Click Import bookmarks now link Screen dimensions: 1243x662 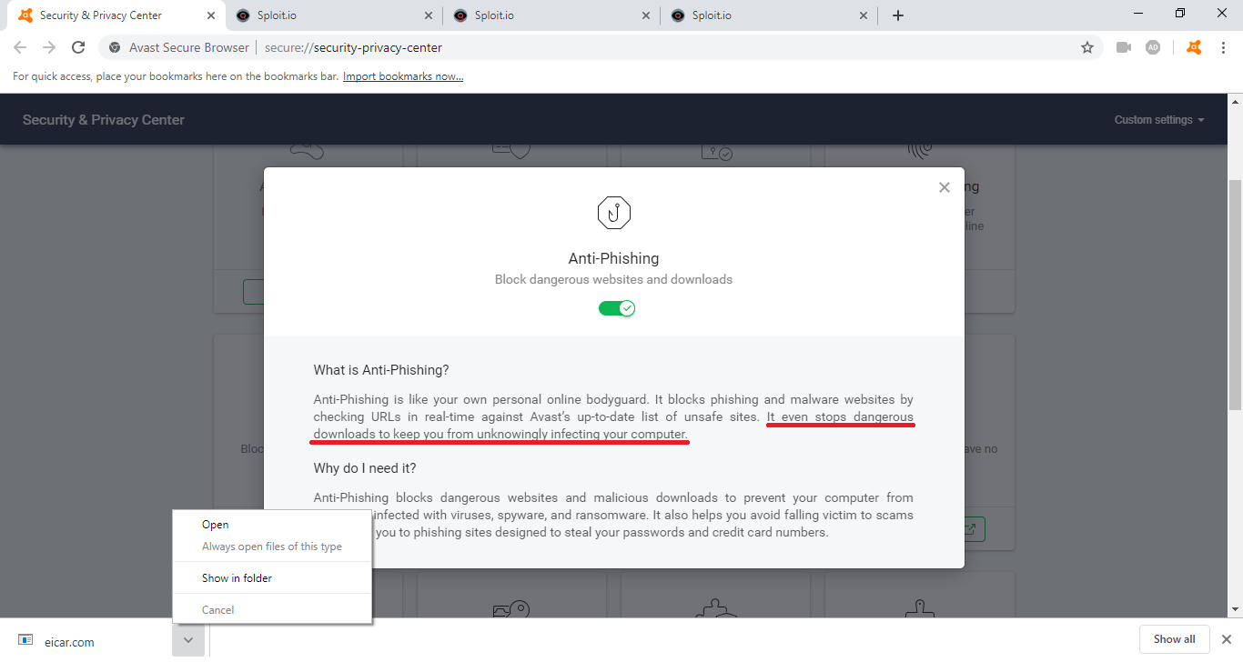click(x=403, y=76)
